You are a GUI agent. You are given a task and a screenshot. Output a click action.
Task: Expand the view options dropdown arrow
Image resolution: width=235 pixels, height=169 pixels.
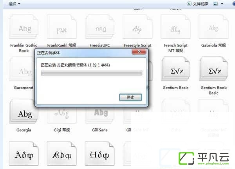[222, 4]
